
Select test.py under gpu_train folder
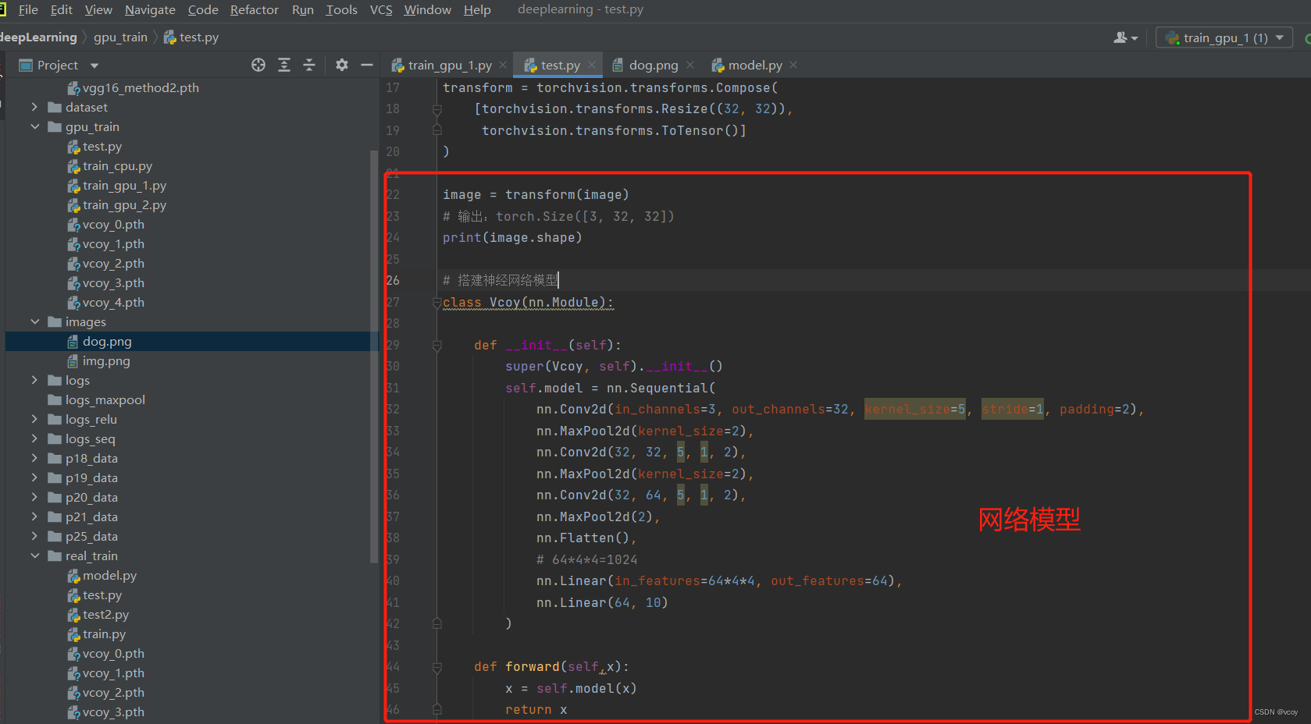pyautogui.click(x=102, y=146)
